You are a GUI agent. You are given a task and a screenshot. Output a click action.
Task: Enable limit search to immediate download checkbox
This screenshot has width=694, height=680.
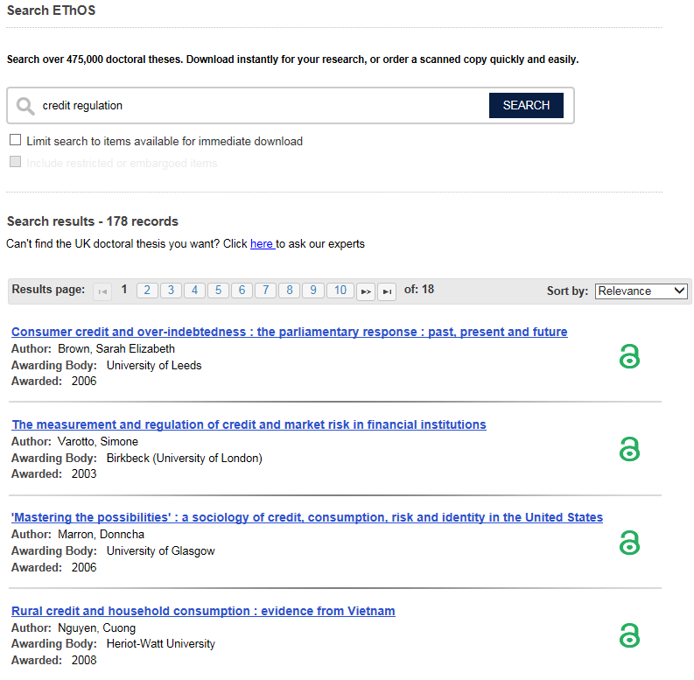(x=16, y=140)
